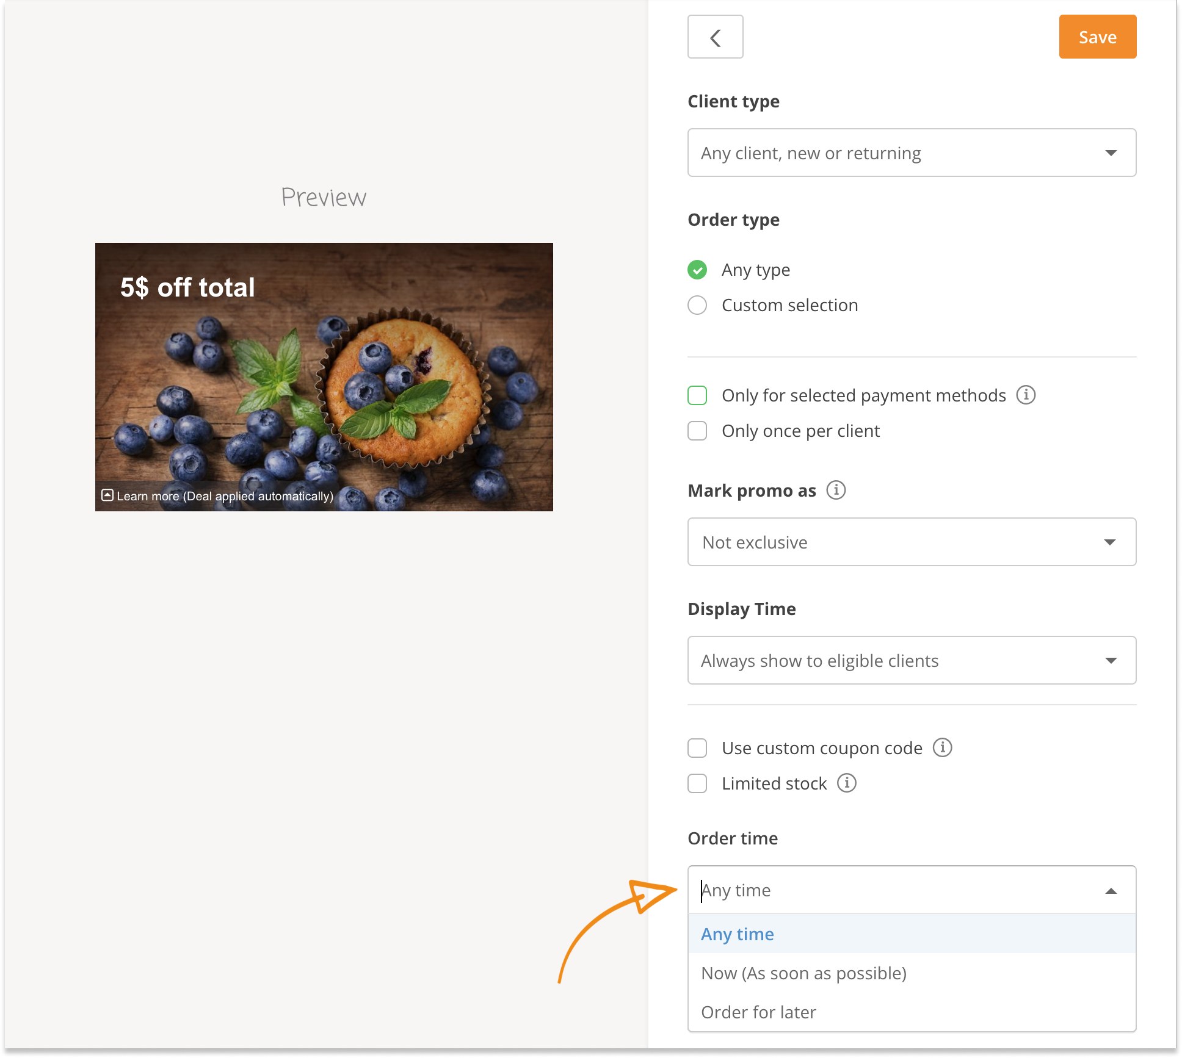1182x1058 pixels.
Task: Tick the Limited stock checkbox
Action: pos(697,783)
